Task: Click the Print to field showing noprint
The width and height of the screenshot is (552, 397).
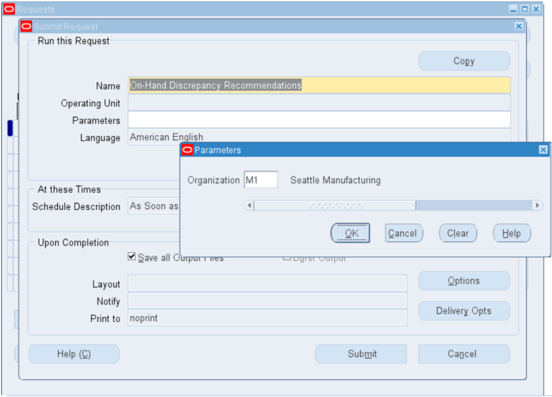Action: [x=267, y=318]
